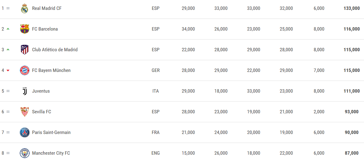Select the Juventus team name
Viewport: 364px width, 159px height.
pyautogui.click(x=41, y=91)
